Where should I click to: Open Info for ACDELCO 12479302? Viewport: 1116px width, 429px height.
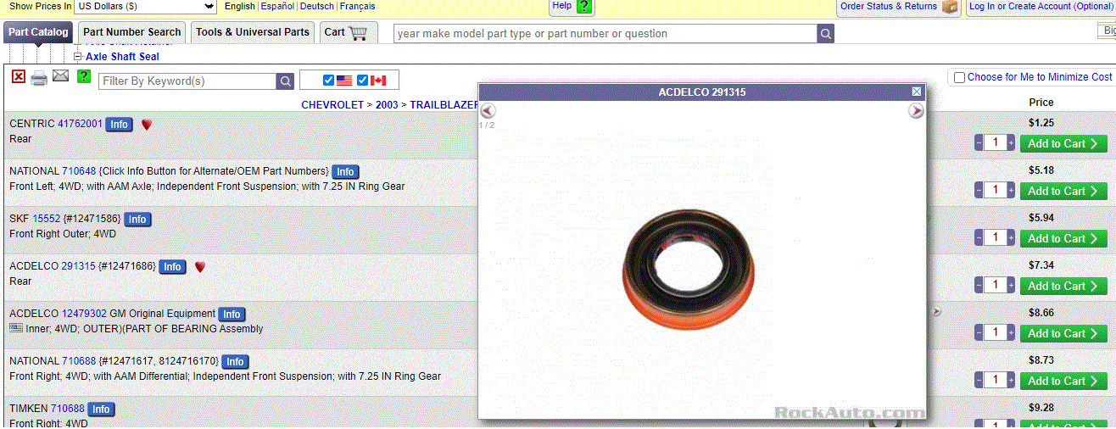click(232, 315)
